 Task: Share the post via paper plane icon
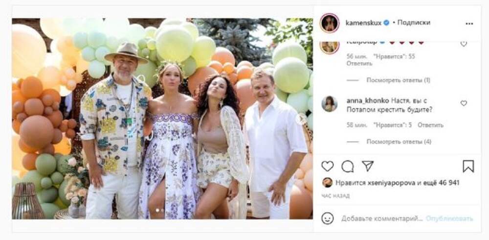368,167
